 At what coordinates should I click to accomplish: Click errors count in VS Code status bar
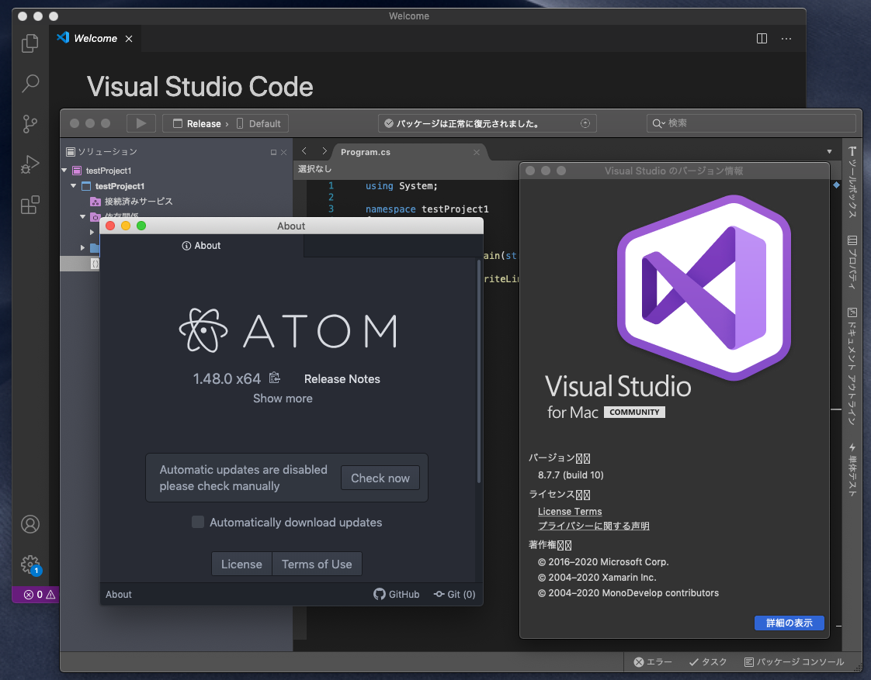click(34, 595)
